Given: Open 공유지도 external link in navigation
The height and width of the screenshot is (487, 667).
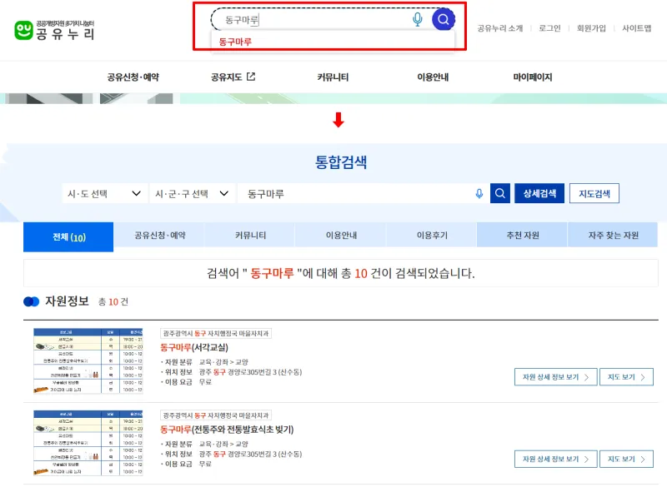Looking at the screenshot, I should point(233,77).
